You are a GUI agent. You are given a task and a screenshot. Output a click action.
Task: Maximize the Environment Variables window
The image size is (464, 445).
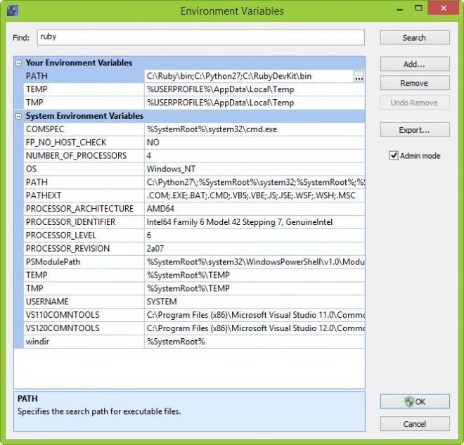click(x=418, y=8)
